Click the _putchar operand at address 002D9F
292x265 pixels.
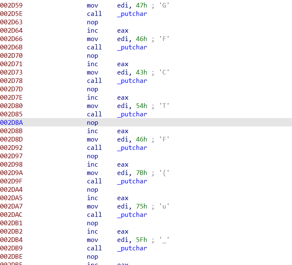(x=132, y=181)
